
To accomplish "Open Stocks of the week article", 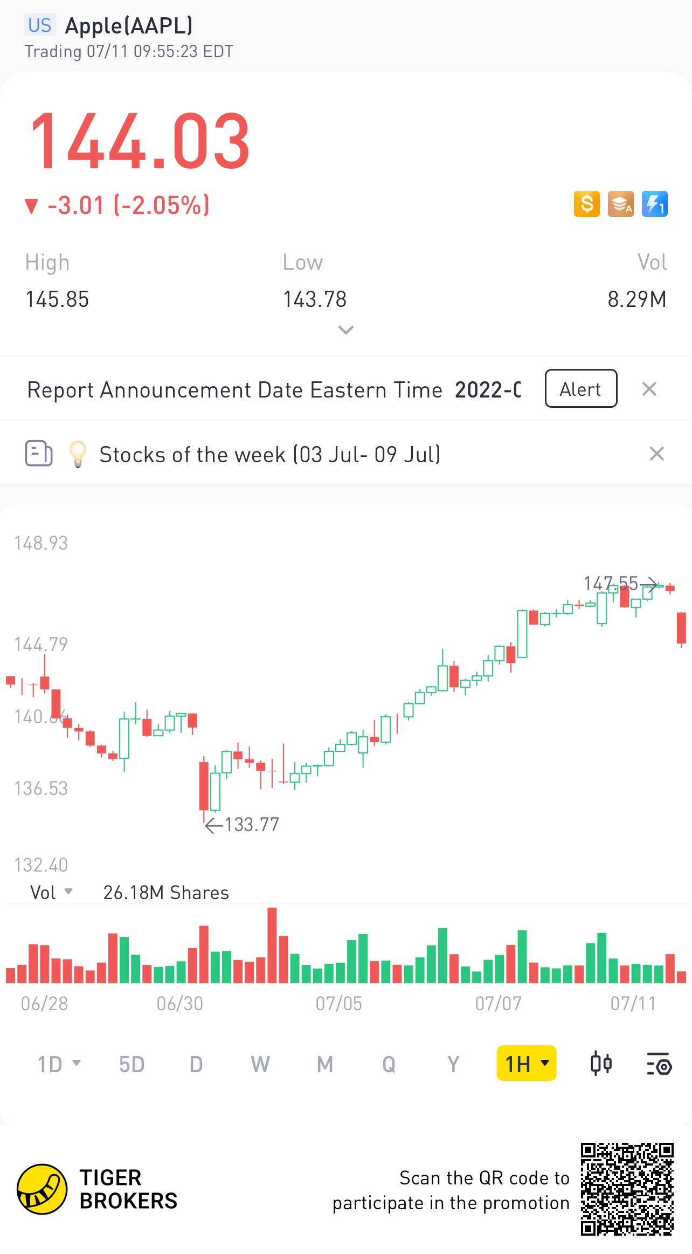I will pyautogui.click(x=269, y=454).
